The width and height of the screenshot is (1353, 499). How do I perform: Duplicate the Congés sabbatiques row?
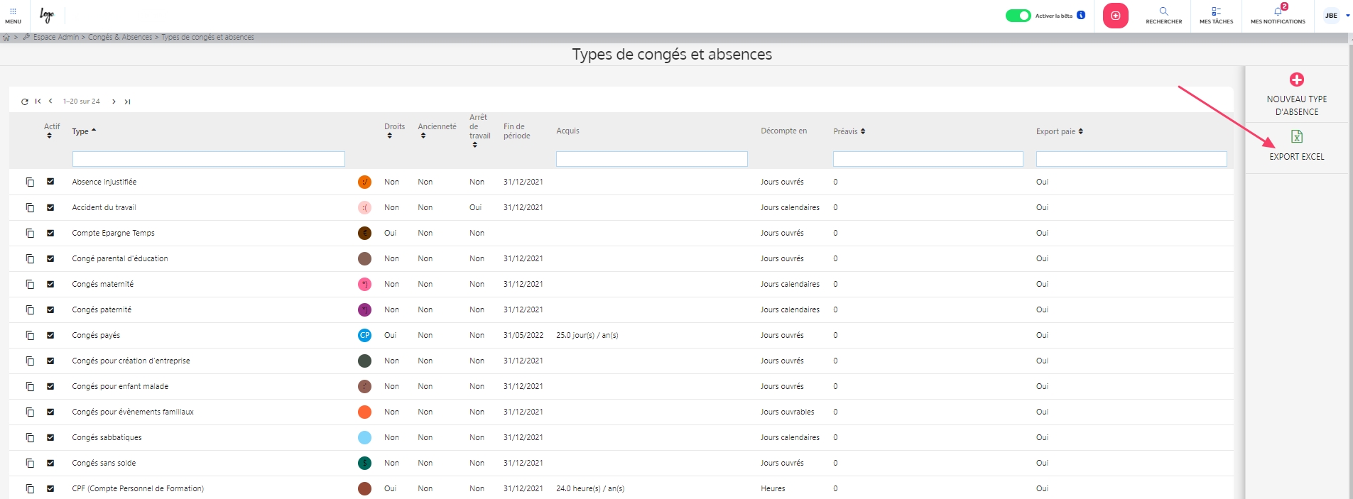coord(30,438)
